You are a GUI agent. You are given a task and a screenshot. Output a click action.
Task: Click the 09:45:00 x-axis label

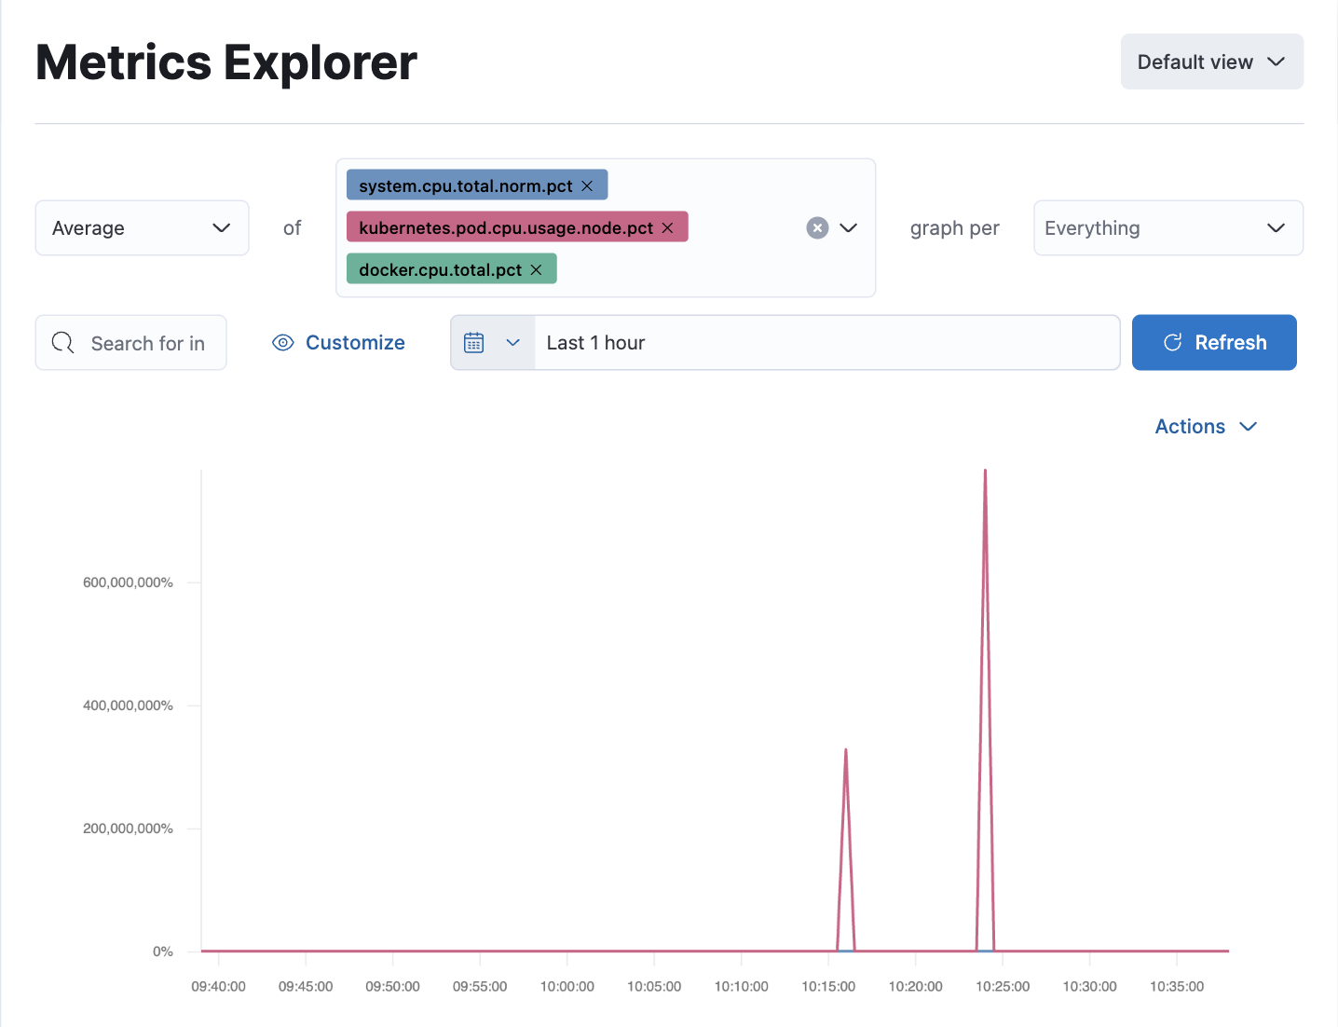tap(306, 987)
